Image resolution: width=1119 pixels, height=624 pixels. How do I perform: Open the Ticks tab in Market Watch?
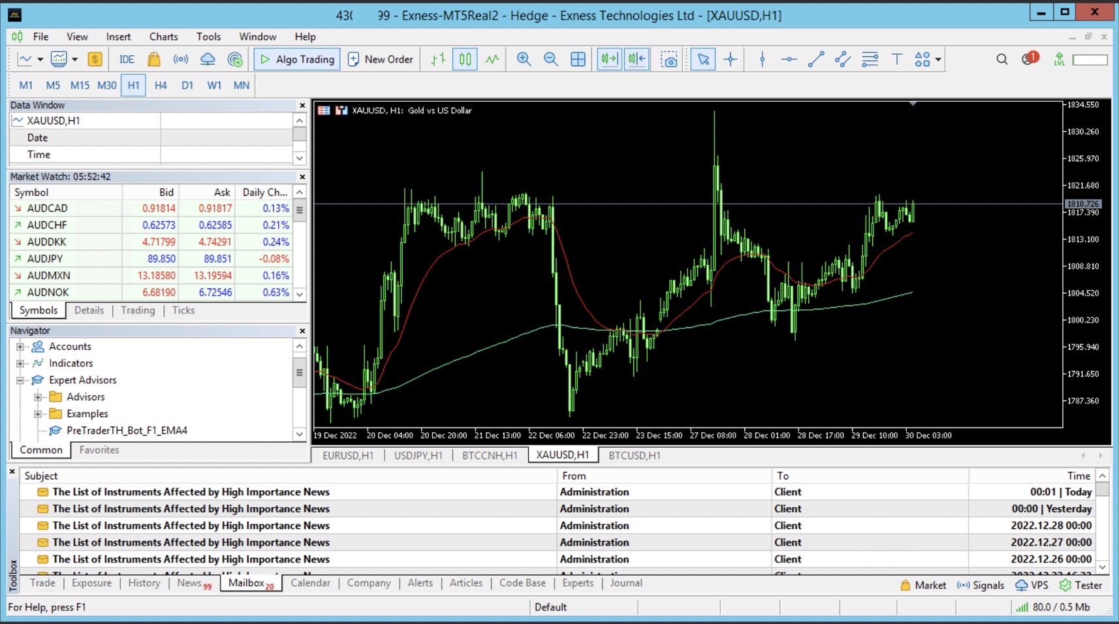pos(183,311)
